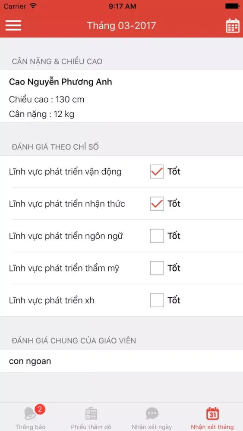Tap the Nhận xét ngày chat bubble icon
This screenshot has height=431, width=243.
[x=152, y=414]
